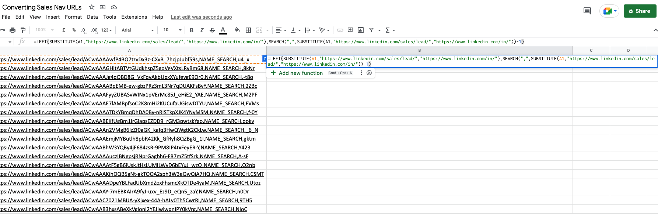
Task: Open the Data menu
Action: tap(92, 17)
